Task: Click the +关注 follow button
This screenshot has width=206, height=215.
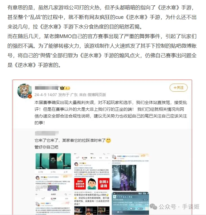Action: 178,88
